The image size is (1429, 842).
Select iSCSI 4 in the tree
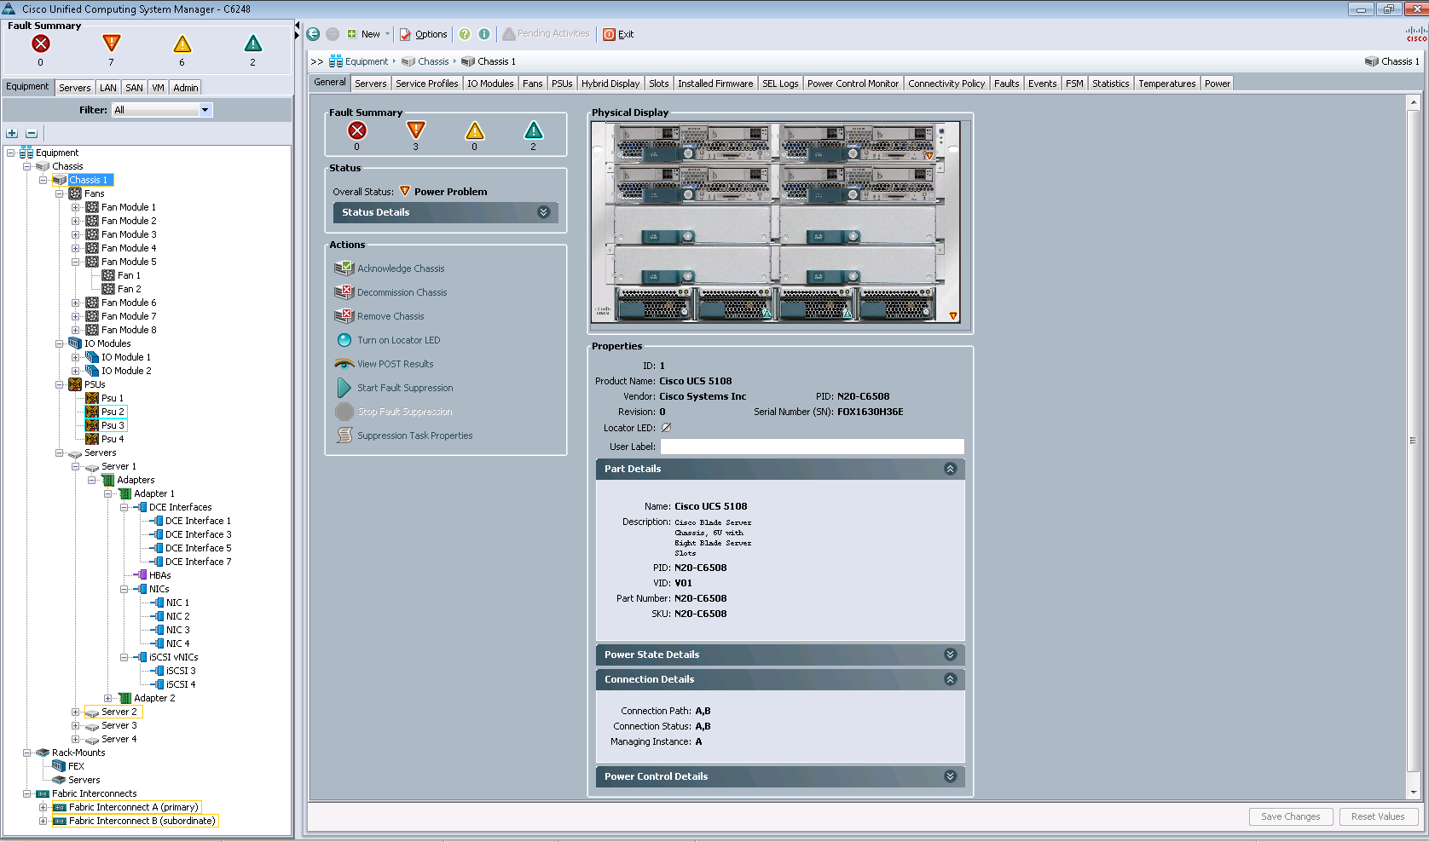181,684
